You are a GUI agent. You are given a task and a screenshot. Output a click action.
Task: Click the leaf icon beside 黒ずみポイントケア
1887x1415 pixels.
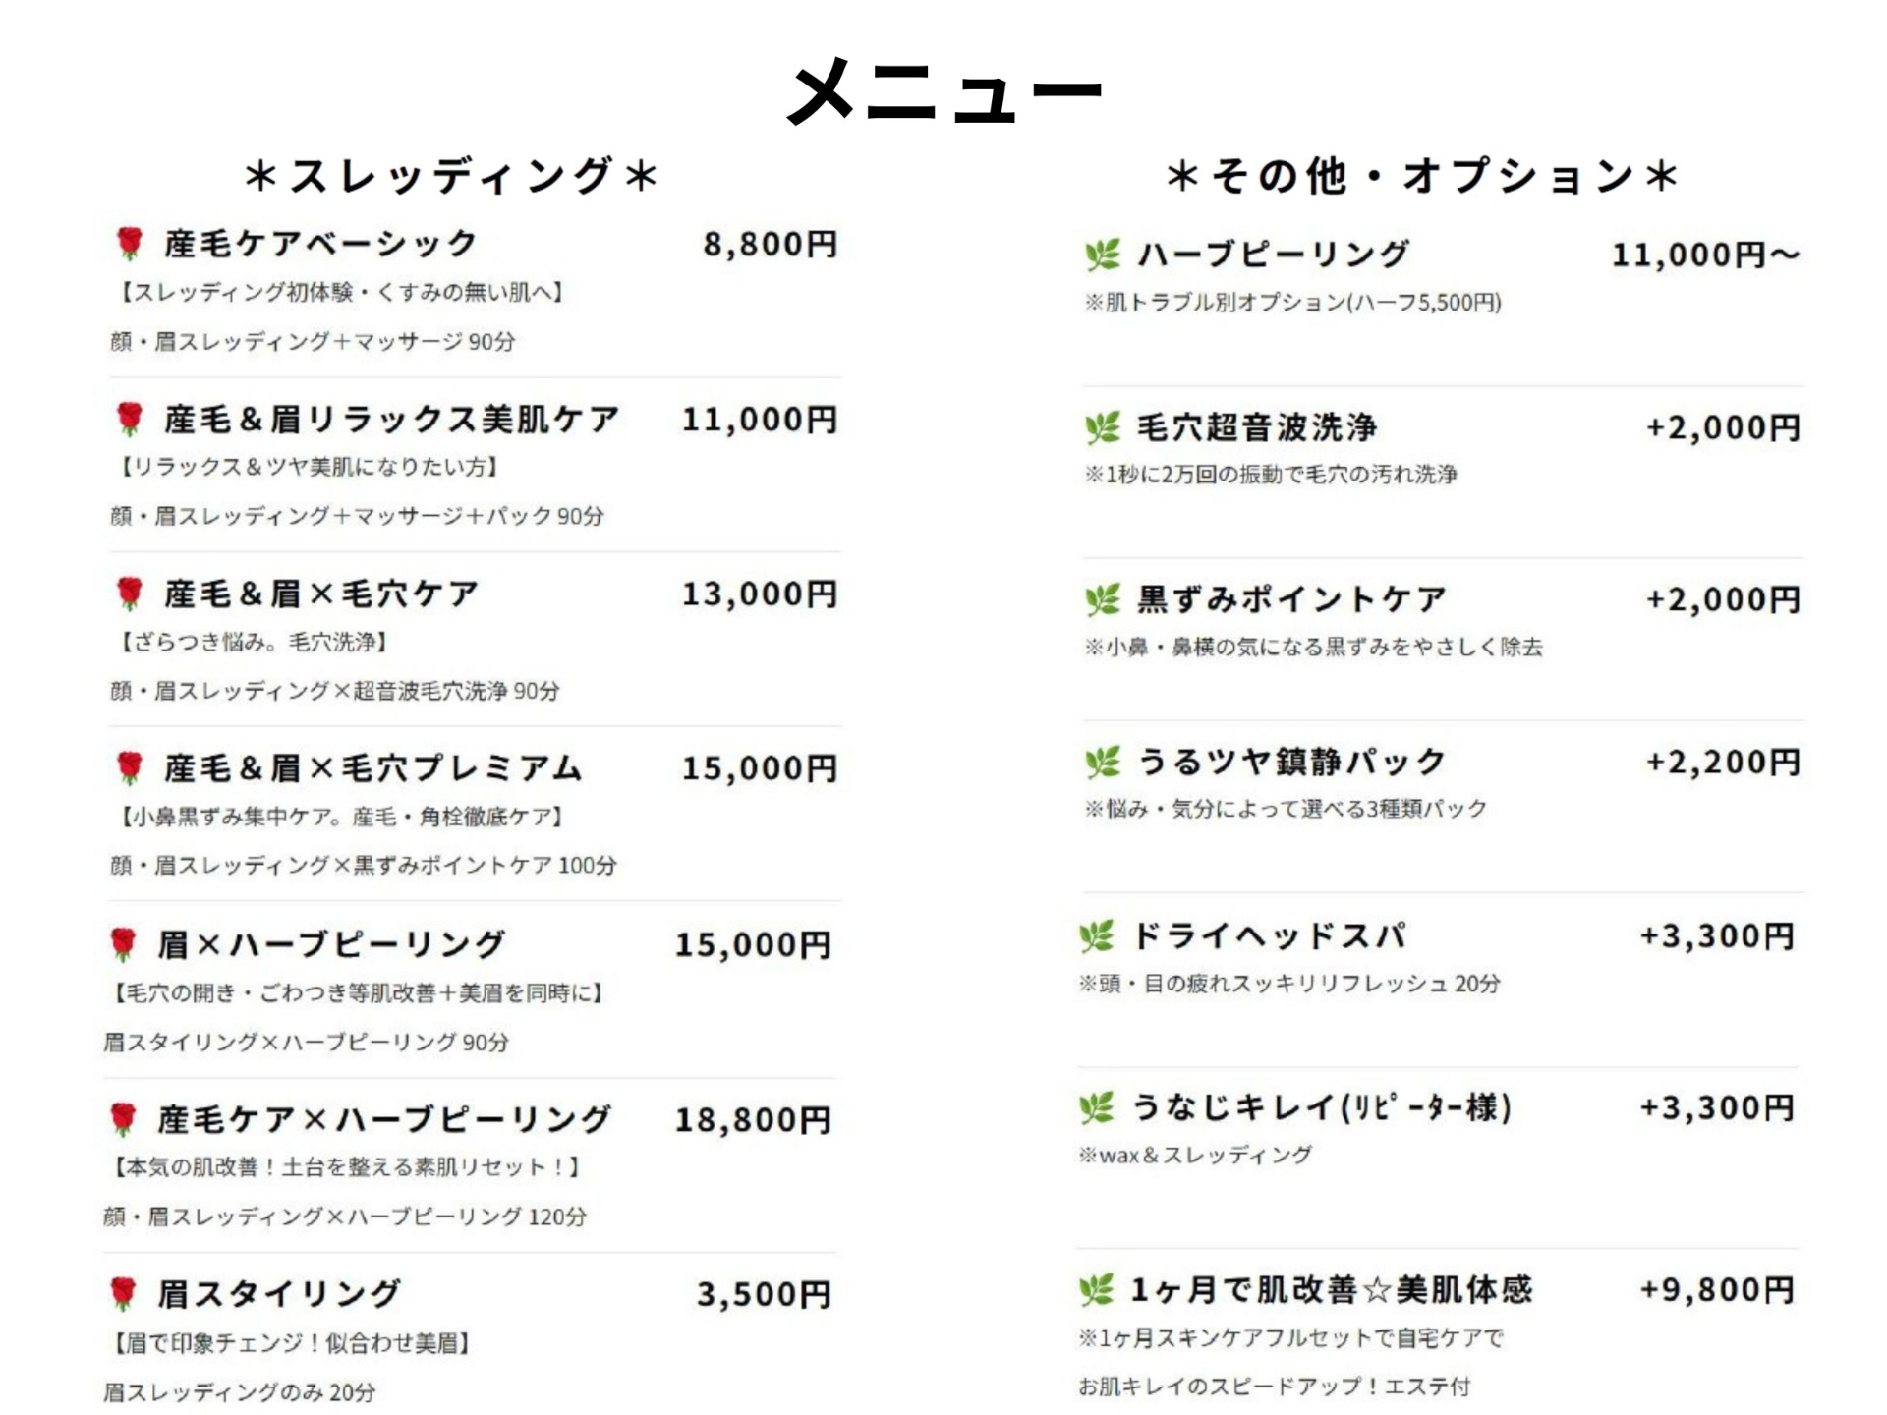1103,599
